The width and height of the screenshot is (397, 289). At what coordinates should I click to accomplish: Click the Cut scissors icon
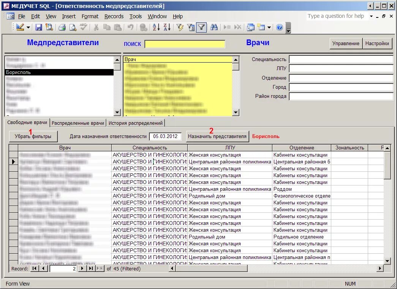[96, 27]
